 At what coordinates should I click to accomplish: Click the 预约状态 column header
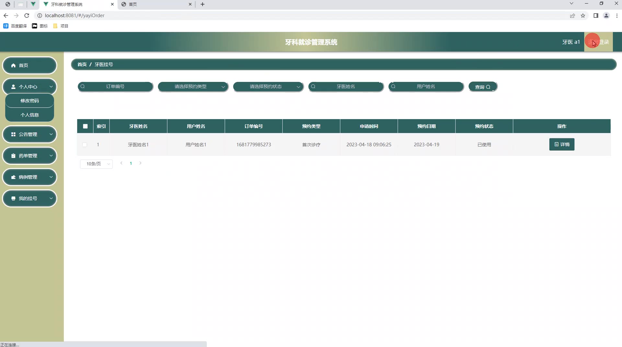pyautogui.click(x=484, y=126)
